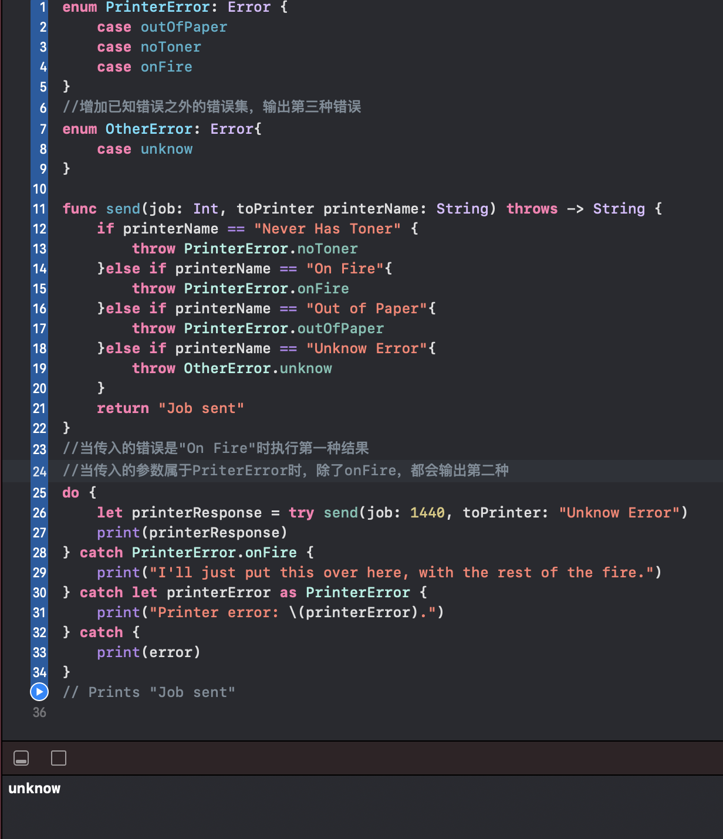The width and height of the screenshot is (723, 839).
Task: Click "Unknow Error" string on line 18
Action: pyautogui.click(x=367, y=349)
